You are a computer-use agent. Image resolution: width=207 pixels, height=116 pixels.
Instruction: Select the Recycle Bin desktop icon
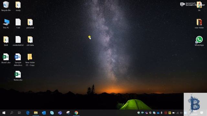click(6, 6)
